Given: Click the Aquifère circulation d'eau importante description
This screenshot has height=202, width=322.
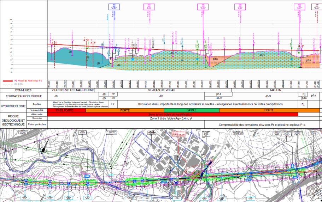Looking at the screenshot, I should click(x=210, y=104).
